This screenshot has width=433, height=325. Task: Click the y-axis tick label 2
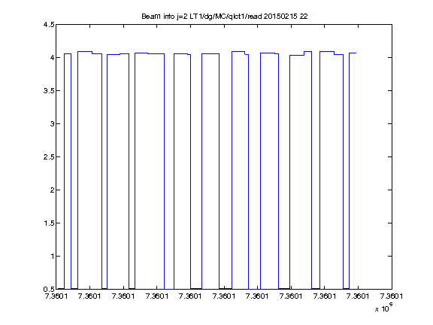[52, 190]
